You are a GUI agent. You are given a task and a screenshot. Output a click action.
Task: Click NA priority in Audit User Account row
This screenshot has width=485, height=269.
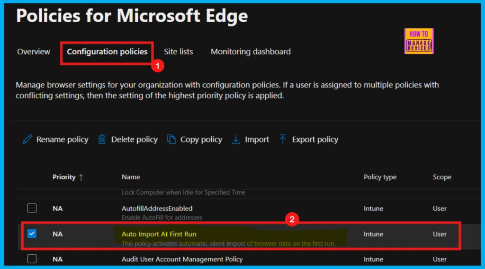click(x=57, y=259)
